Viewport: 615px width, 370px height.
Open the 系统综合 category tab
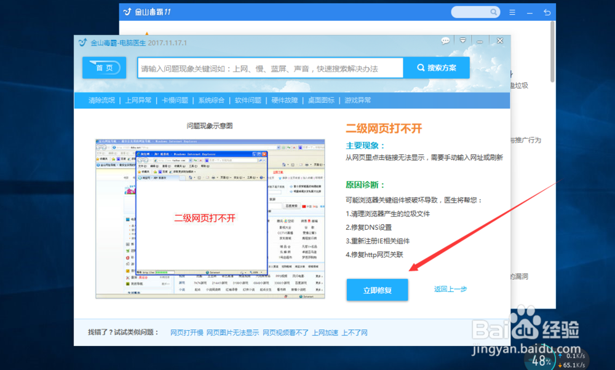coord(212,100)
